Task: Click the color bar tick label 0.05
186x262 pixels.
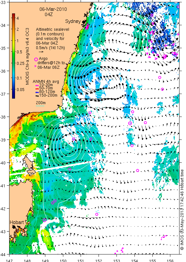Action: pos(21,89)
